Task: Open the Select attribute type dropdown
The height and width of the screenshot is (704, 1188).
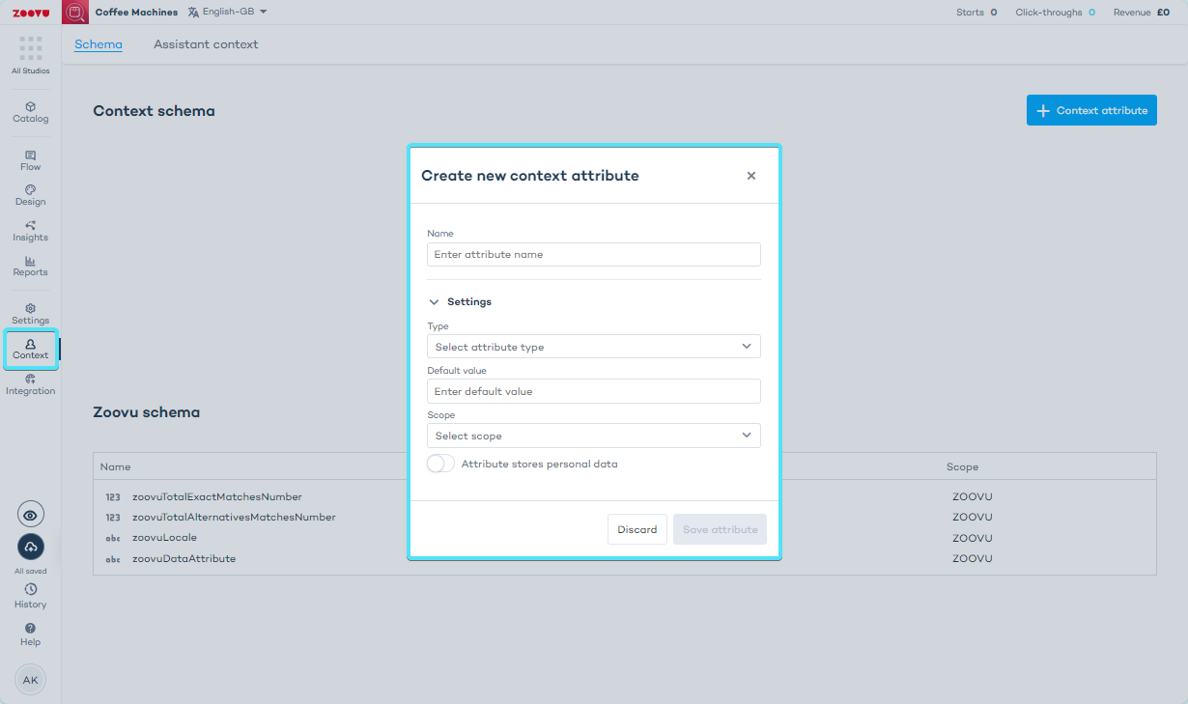Action: pyautogui.click(x=593, y=346)
